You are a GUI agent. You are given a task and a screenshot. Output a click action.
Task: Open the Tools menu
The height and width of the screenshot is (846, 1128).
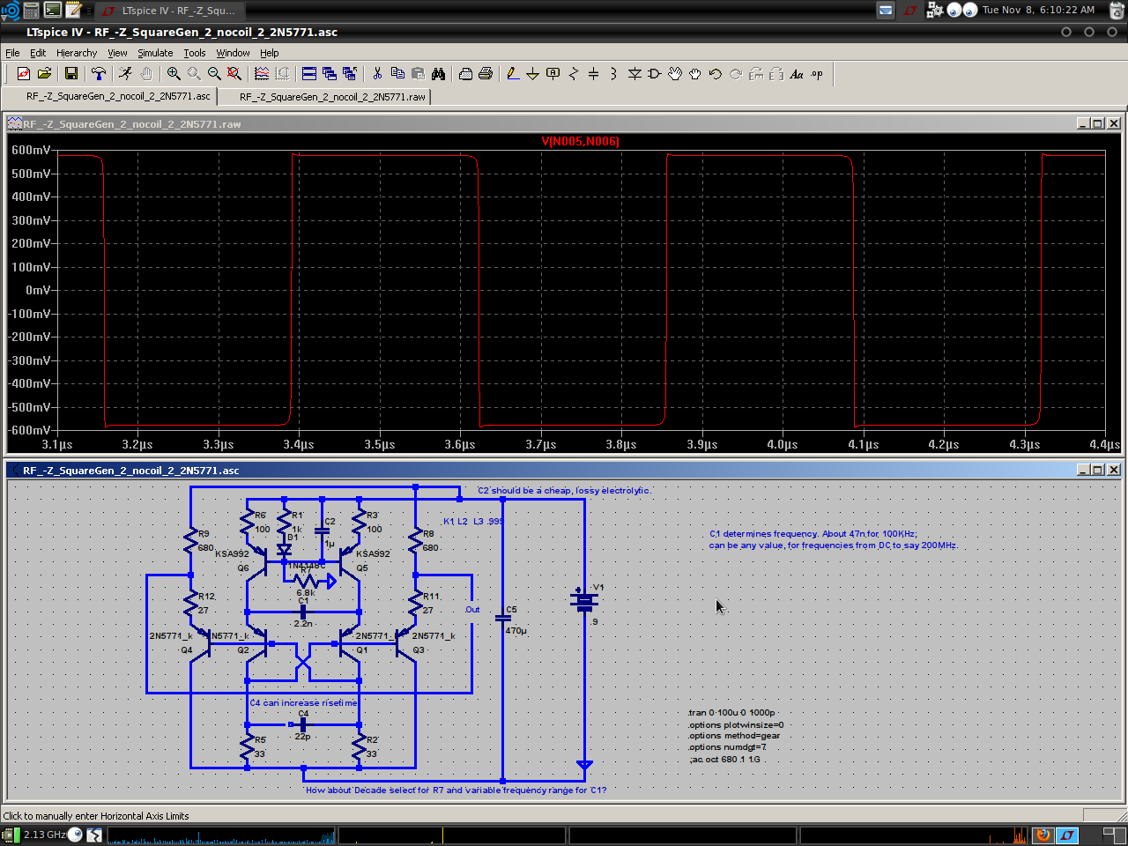pyautogui.click(x=195, y=53)
